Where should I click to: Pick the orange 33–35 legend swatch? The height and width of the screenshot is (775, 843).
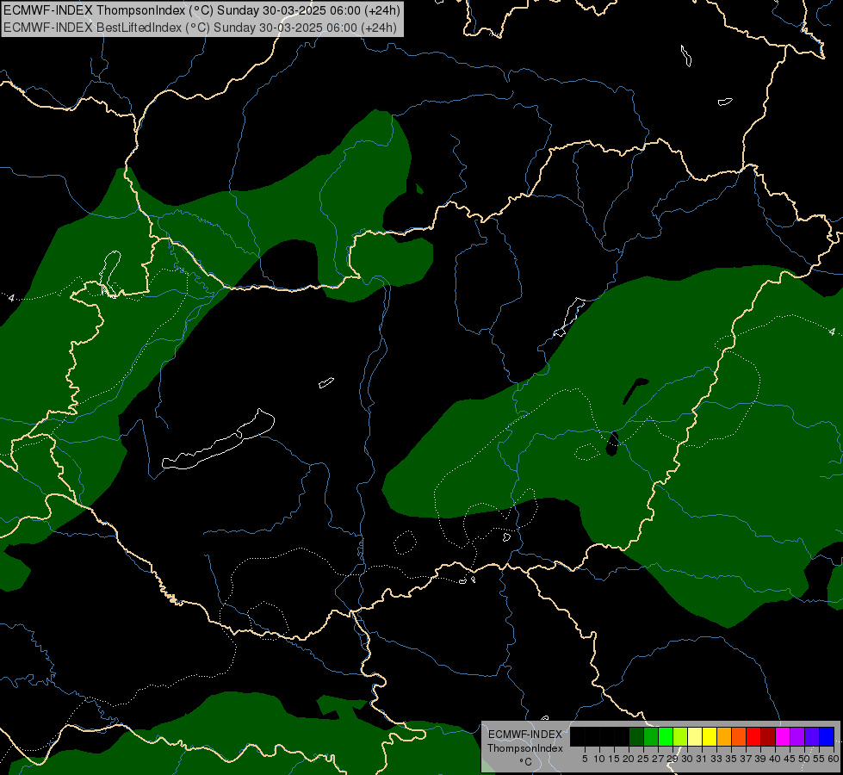pyautogui.click(x=724, y=736)
